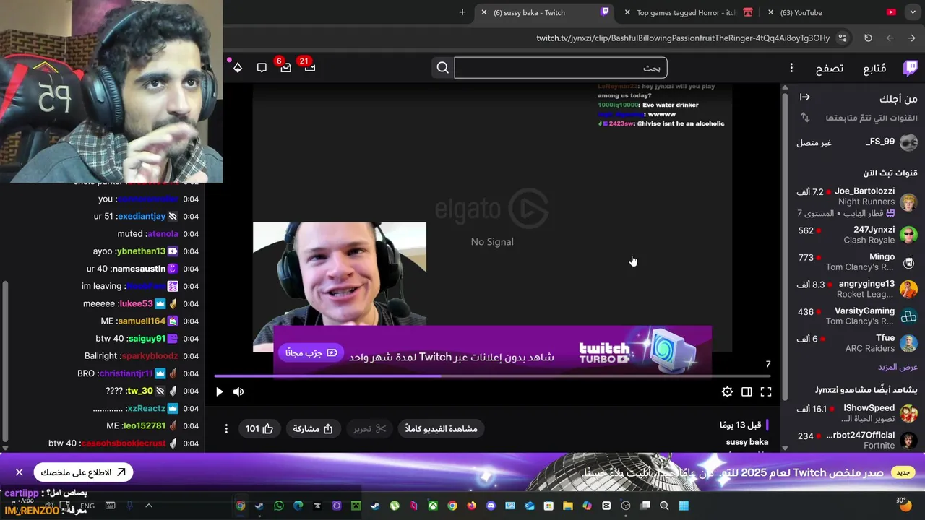Click chat username leo152781

(143, 426)
